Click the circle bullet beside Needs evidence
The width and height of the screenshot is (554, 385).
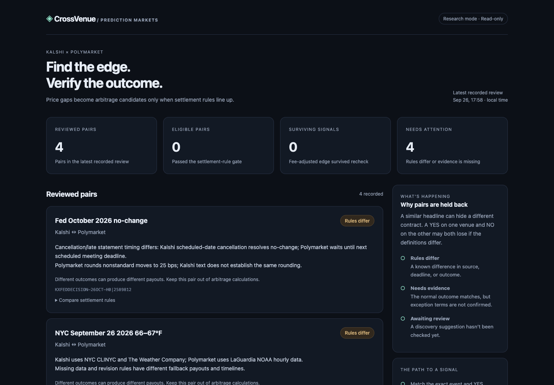(403, 288)
